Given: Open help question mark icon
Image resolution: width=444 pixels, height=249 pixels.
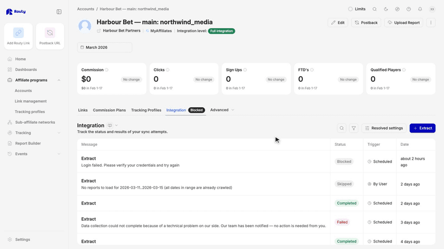Looking at the screenshot, I should click(409, 9).
